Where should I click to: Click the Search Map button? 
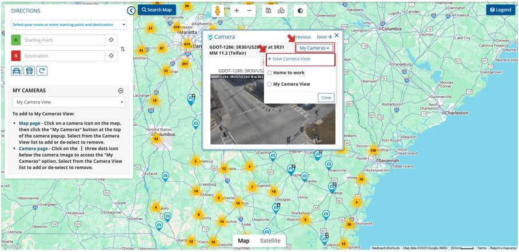pyautogui.click(x=156, y=10)
